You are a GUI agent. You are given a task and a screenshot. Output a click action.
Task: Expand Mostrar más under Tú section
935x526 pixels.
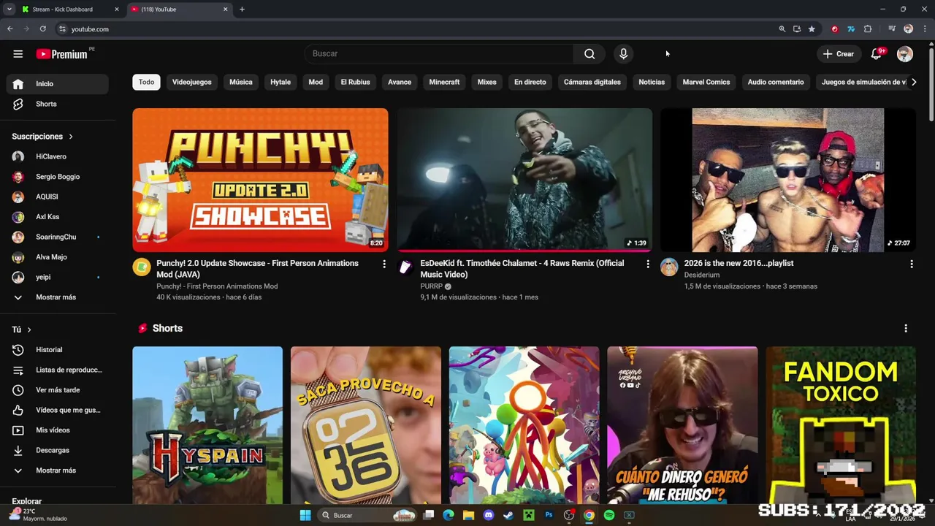pos(58,470)
